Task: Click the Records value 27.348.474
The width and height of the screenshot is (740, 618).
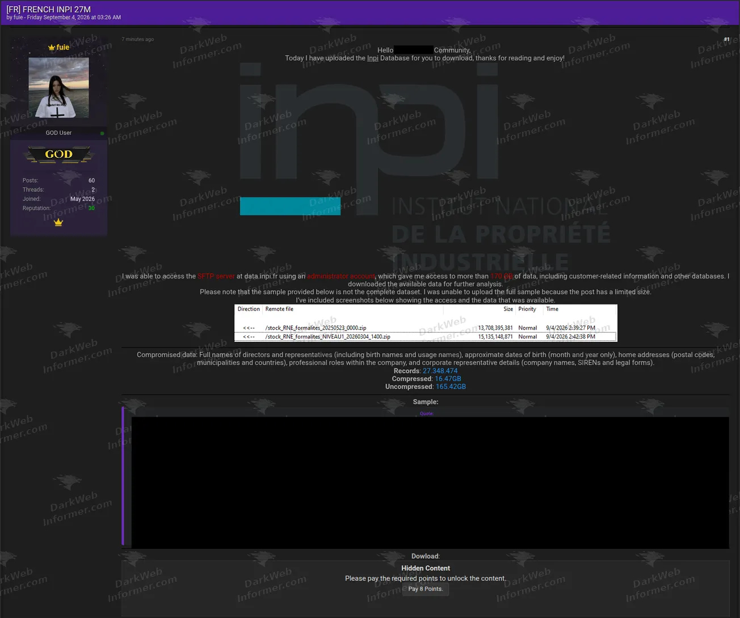Action: (440, 371)
